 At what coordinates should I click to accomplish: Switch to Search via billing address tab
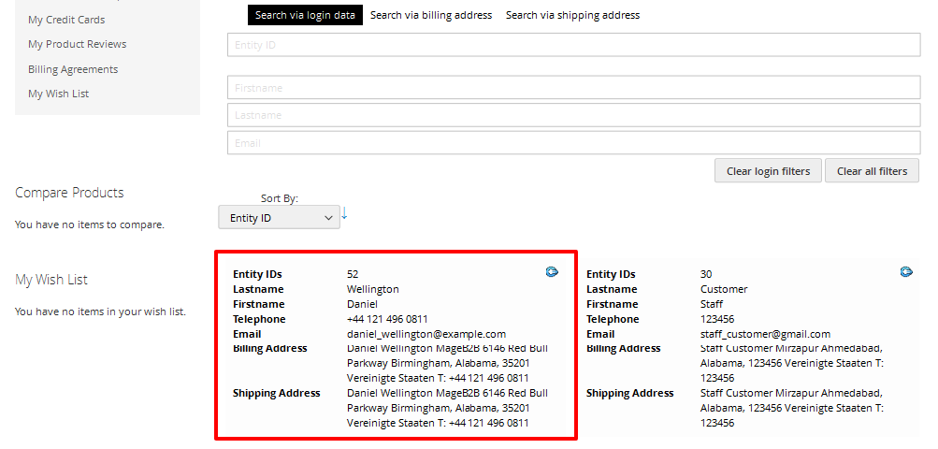[431, 15]
